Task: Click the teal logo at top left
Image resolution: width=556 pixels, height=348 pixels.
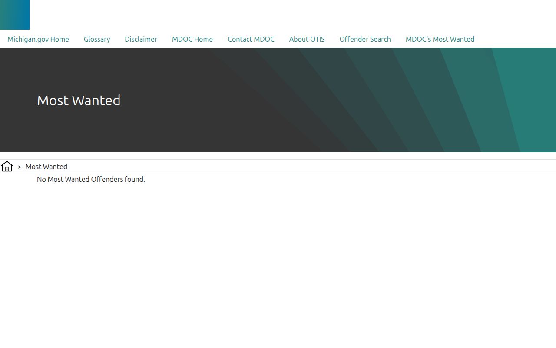Action: coord(15,15)
